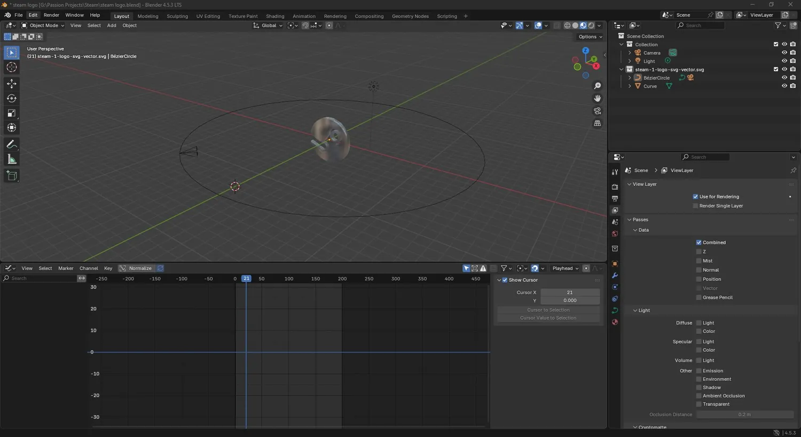Click Cursor Value to Selection button
The height and width of the screenshot is (437, 801).
tap(548, 318)
